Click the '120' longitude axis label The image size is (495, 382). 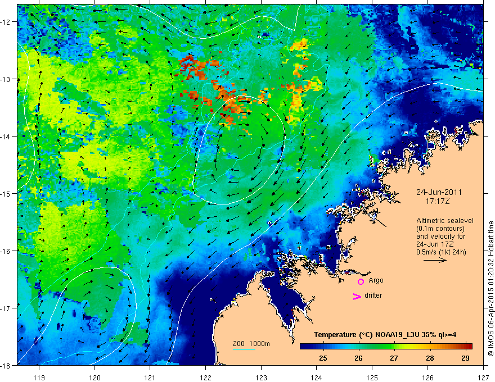pos(94,378)
